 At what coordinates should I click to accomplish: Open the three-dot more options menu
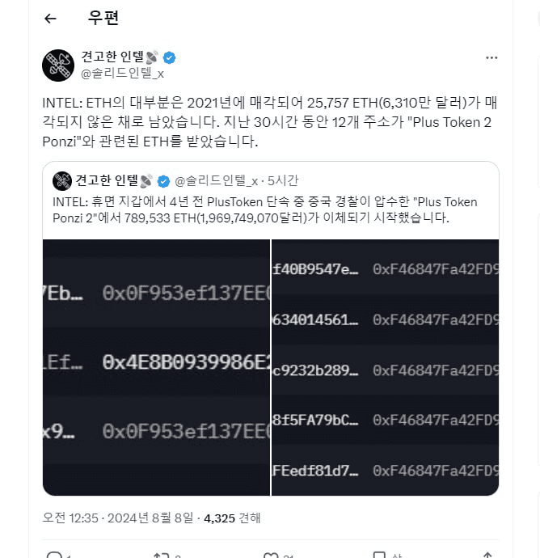491,57
